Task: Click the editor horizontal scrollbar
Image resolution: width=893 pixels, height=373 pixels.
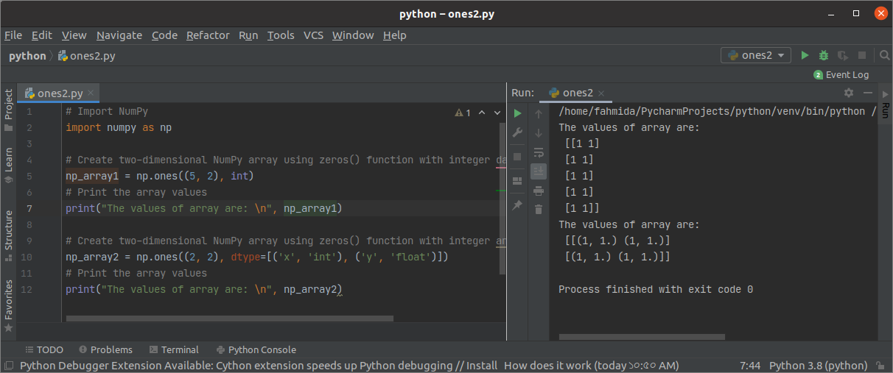Action: 229,319
